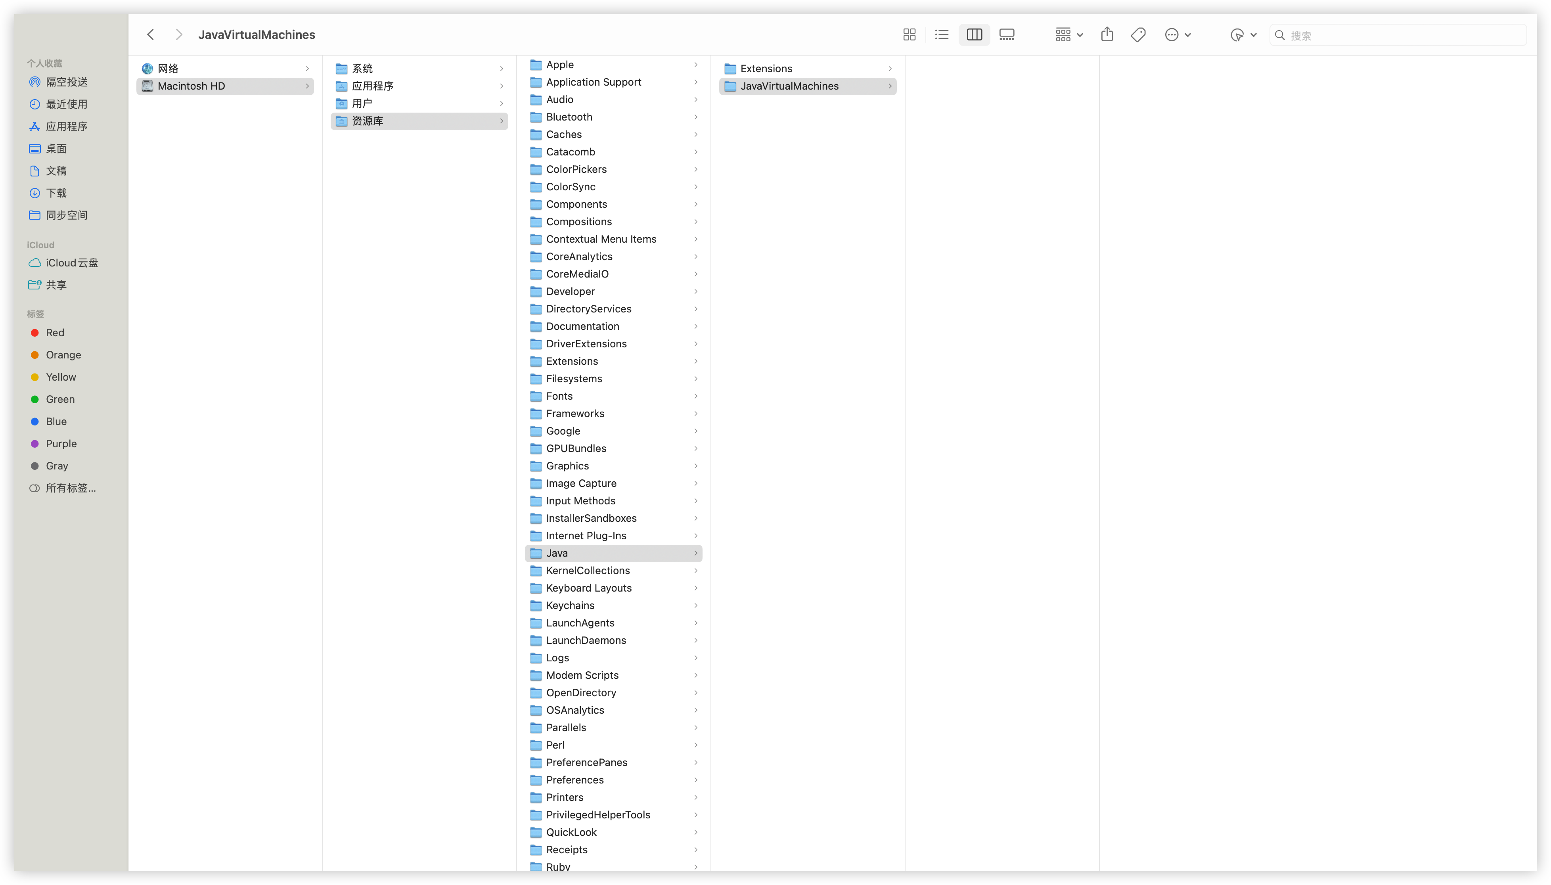
Task: Select the Extensions folder inside Java
Action: click(766, 69)
